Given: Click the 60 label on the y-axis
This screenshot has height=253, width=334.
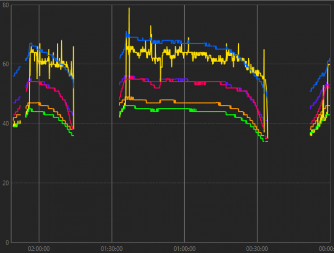Looking at the screenshot, I should (x=5, y=64).
